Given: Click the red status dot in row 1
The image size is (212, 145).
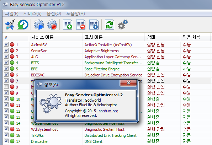Looking at the screenshot, I should pos(12,44).
